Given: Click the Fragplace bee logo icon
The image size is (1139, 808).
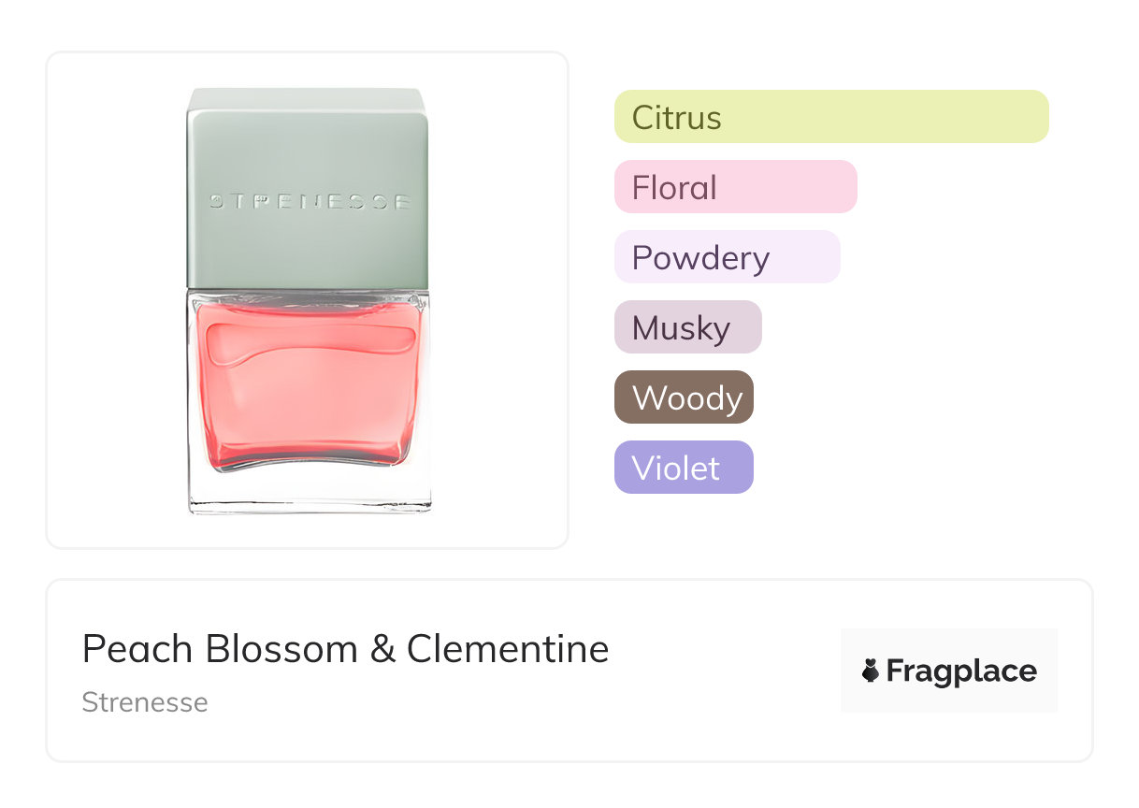Looking at the screenshot, I should (x=871, y=671).
